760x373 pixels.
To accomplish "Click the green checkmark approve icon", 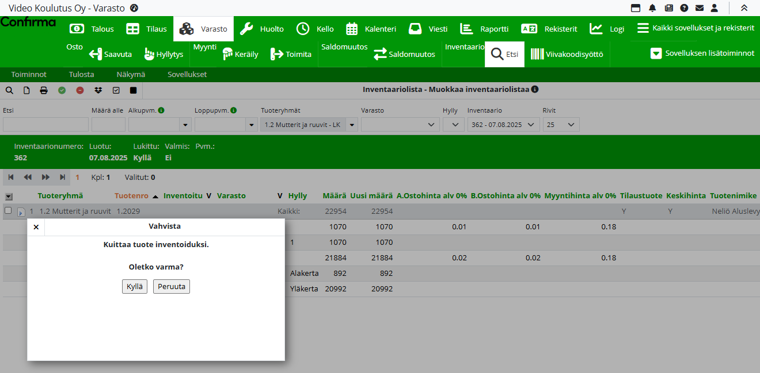I will click(x=62, y=90).
